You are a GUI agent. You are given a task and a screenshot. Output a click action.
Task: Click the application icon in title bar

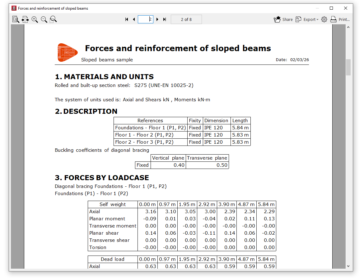click(x=14, y=8)
